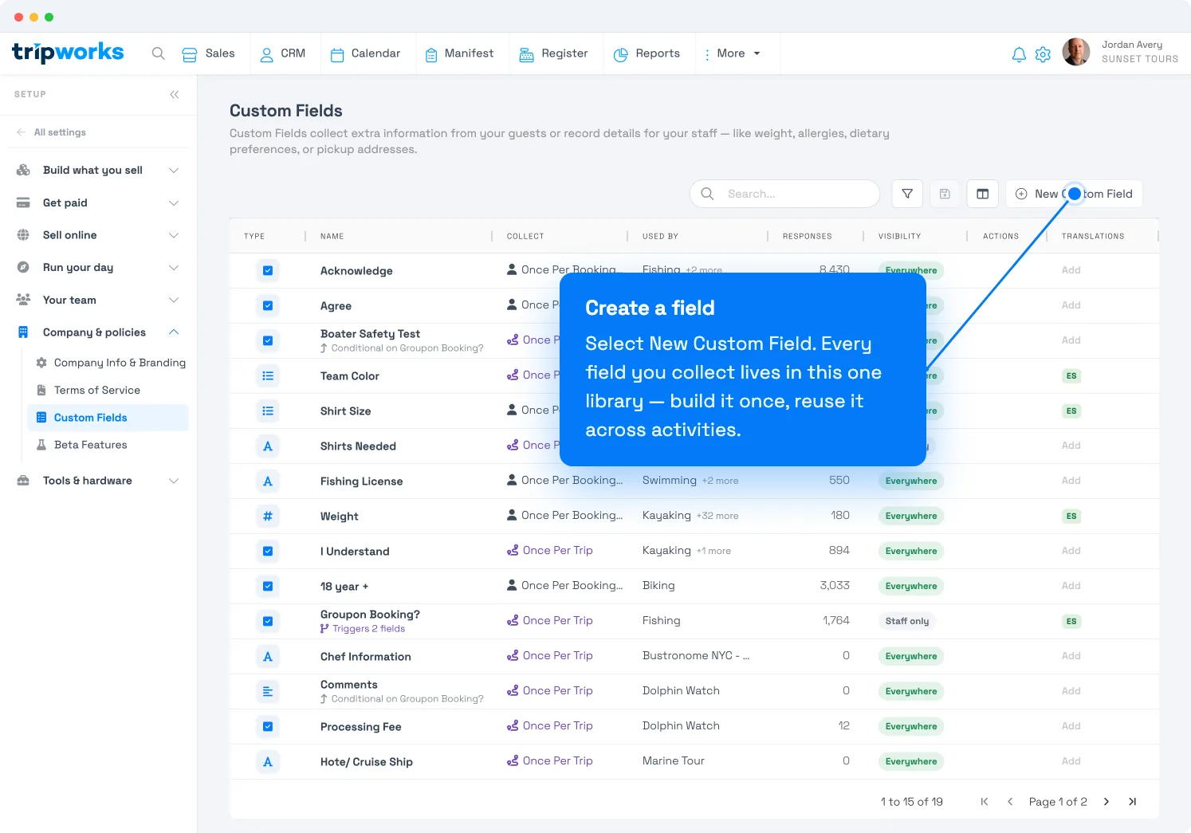This screenshot has width=1191, height=833.
Task: Open the Sales menu
Action: [209, 53]
